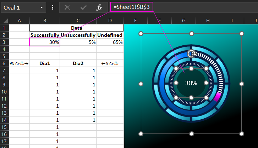Select column header B

click(x=45, y=21)
